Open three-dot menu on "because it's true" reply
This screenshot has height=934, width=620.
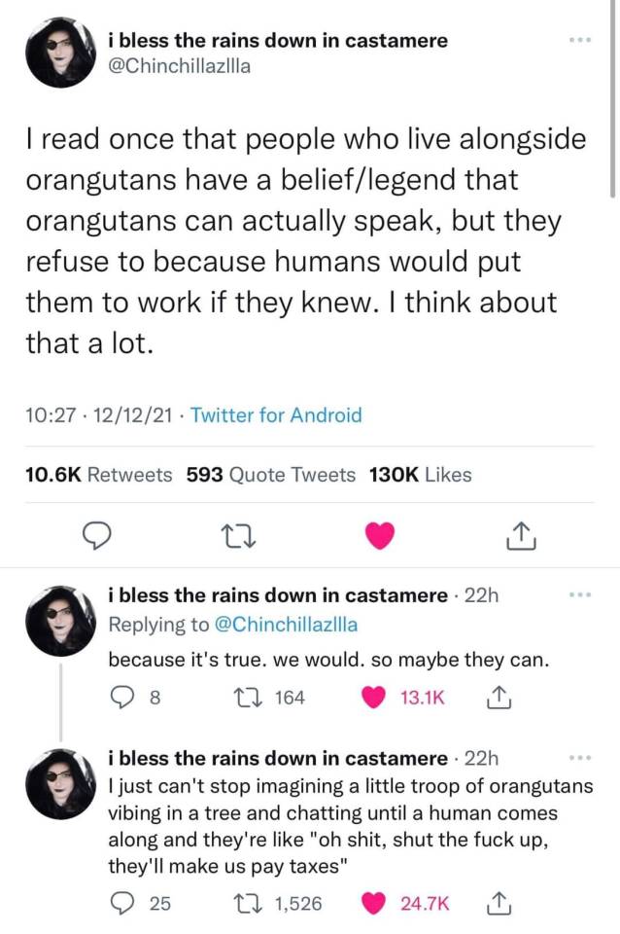pos(581,595)
